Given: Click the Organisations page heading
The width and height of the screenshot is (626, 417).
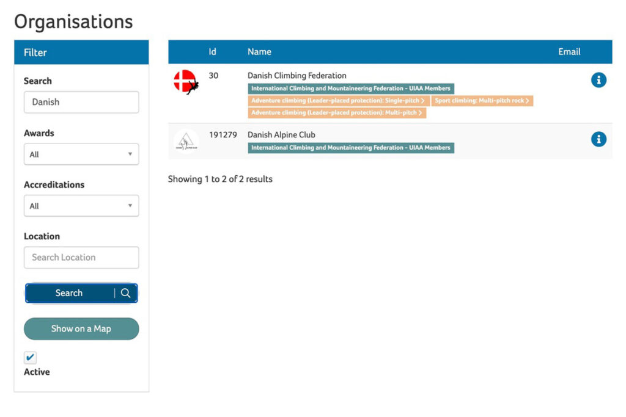Looking at the screenshot, I should tap(73, 22).
